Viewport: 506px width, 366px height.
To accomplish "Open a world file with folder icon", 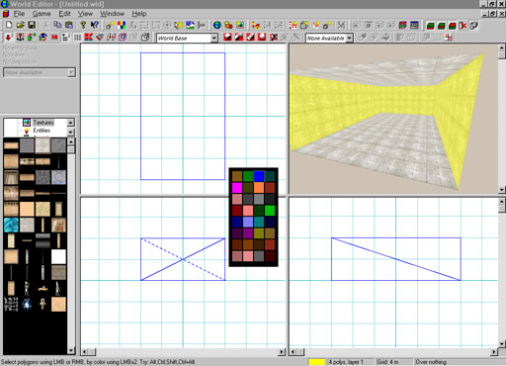I will [x=21, y=25].
